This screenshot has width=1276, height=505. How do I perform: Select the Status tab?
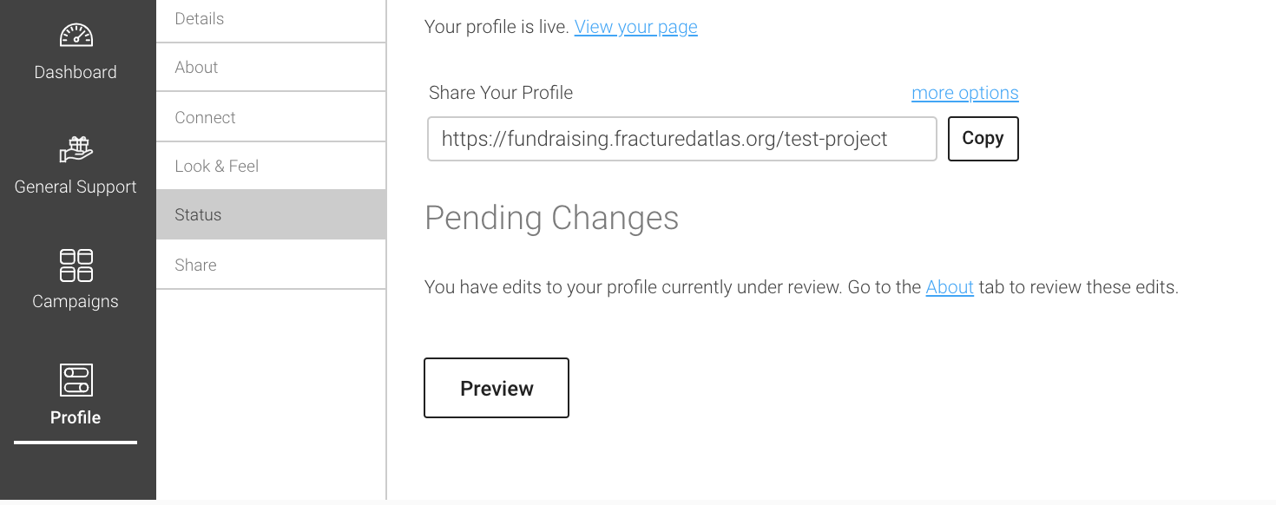(x=271, y=214)
